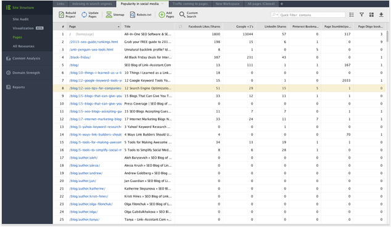Select the '3 Yahoo! Keyword Research' title cell
Image resolution: width=391 pixels, height=227 pixels.
click(x=147, y=127)
